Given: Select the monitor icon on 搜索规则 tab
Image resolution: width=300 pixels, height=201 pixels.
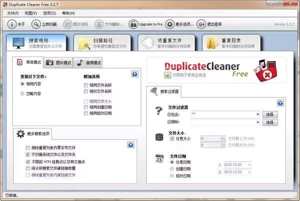Looking at the screenshot, I should coord(18,43).
